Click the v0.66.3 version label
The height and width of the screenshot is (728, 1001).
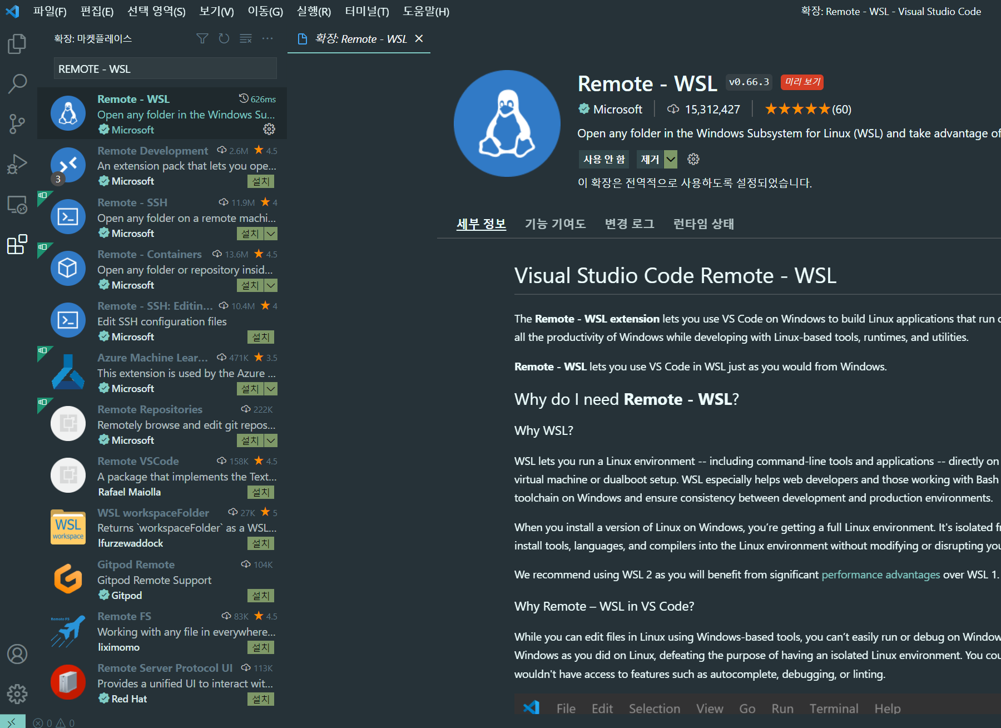[749, 82]
